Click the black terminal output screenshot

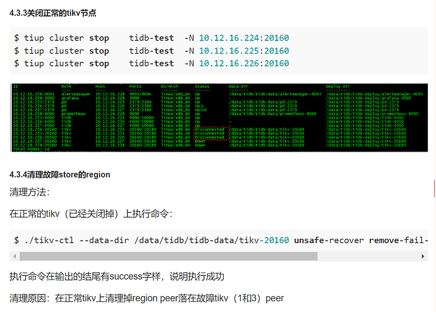pyautogui.click(x=219, y=117)
